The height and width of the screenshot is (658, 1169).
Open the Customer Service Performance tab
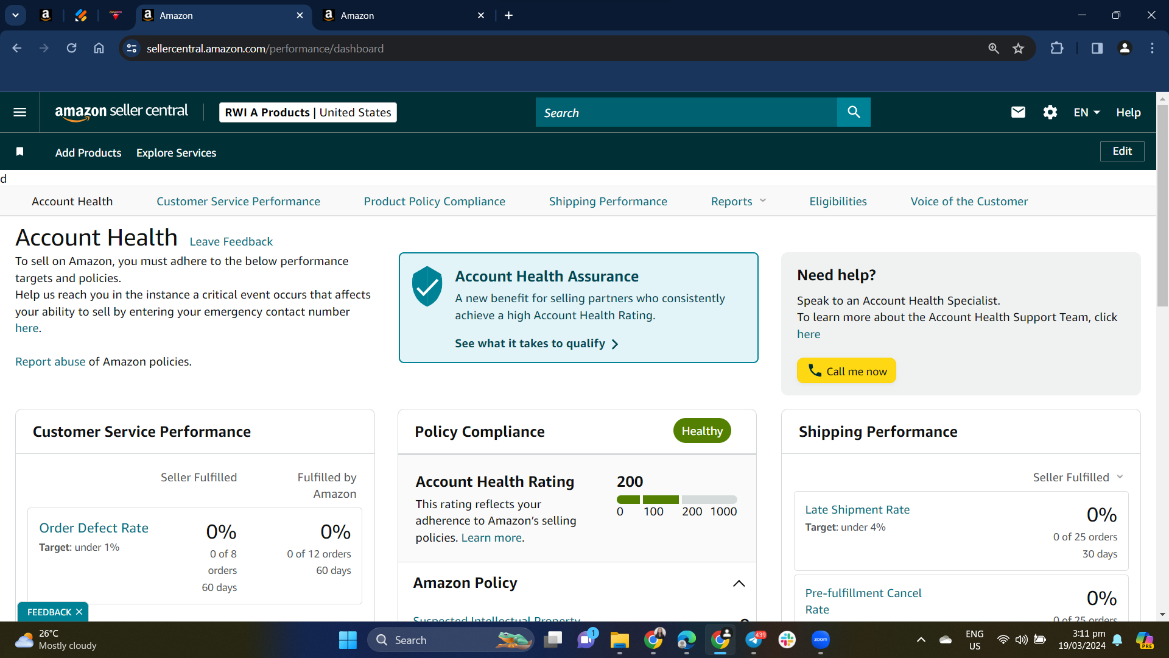pos(238,201)
